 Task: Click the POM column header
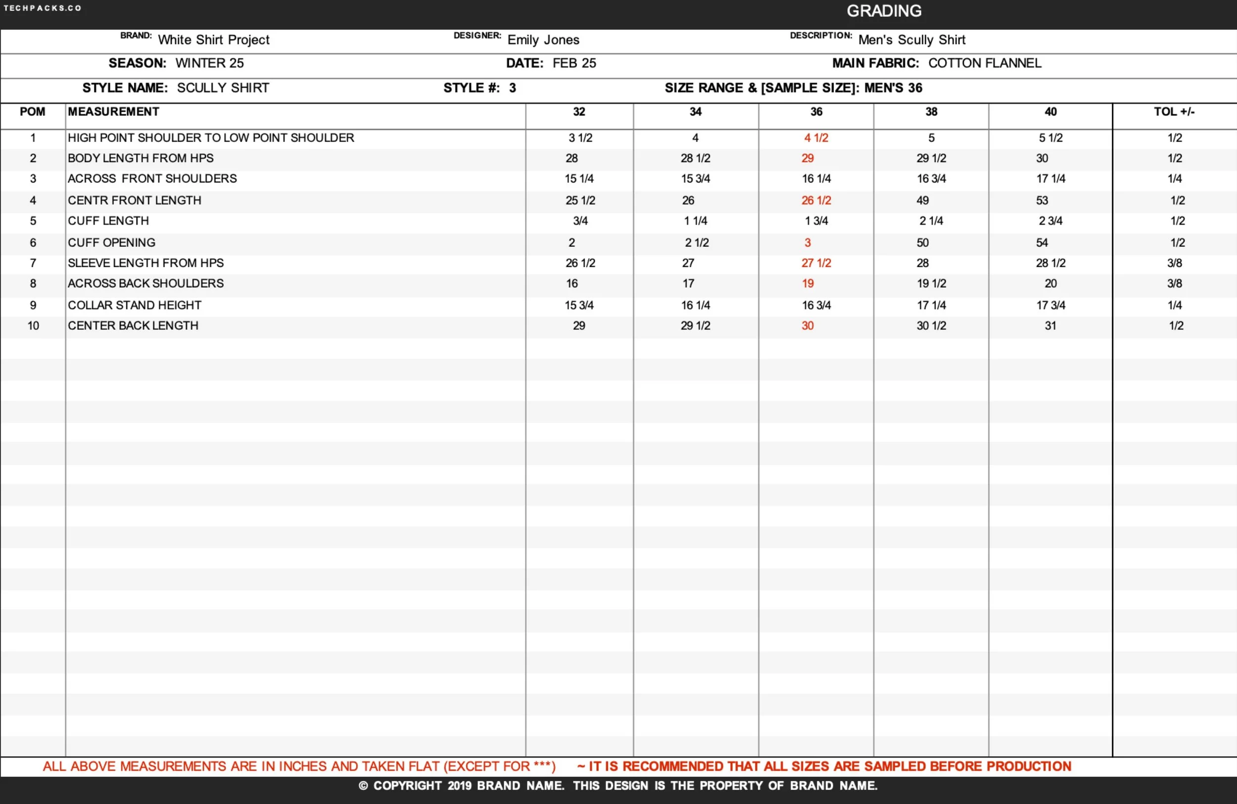pyautogui.click(x=32, y=112)
